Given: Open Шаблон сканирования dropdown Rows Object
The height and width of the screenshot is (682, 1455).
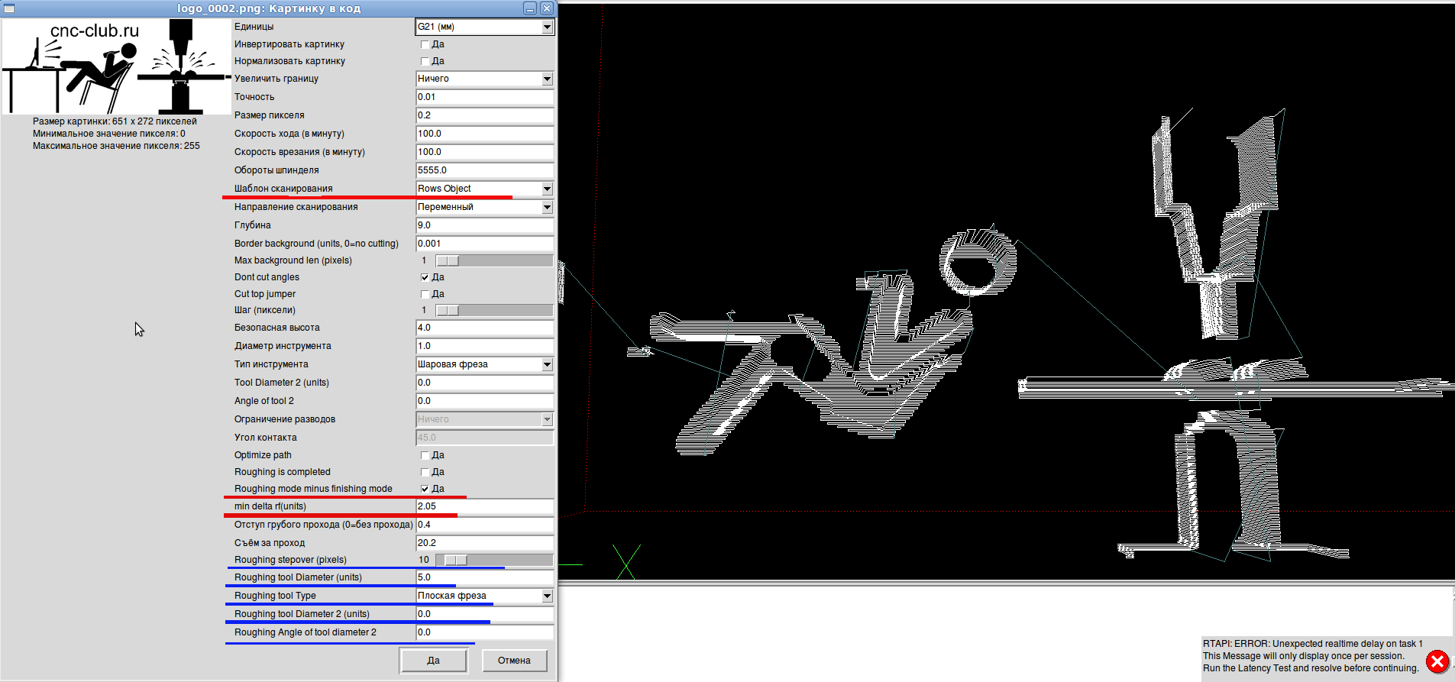Looking at the screenshot, I should coord(484,189).
